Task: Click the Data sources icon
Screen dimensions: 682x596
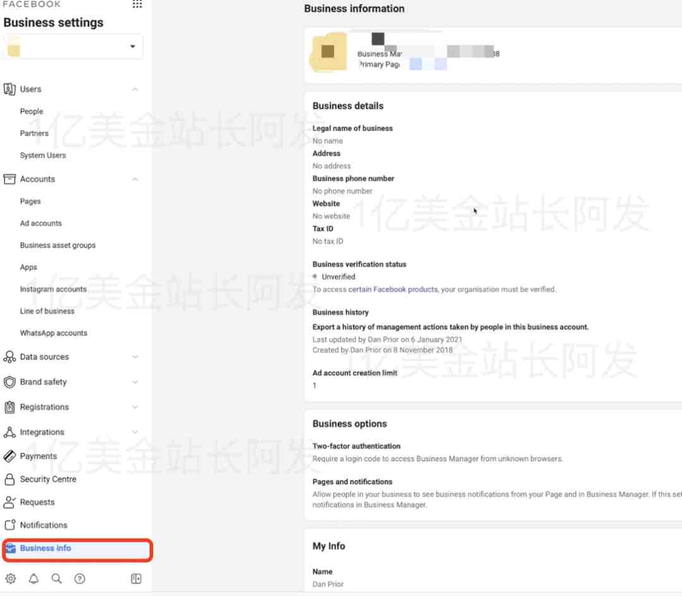Action: [x=9, y=357]
